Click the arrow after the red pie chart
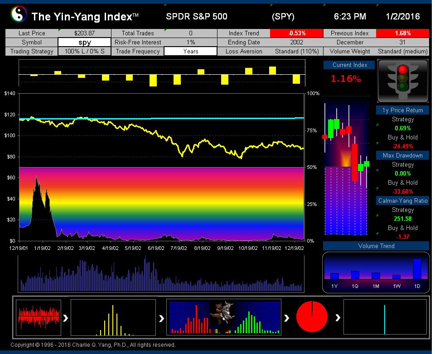This screenshot has height=354, width=435. tap(338, 317)
